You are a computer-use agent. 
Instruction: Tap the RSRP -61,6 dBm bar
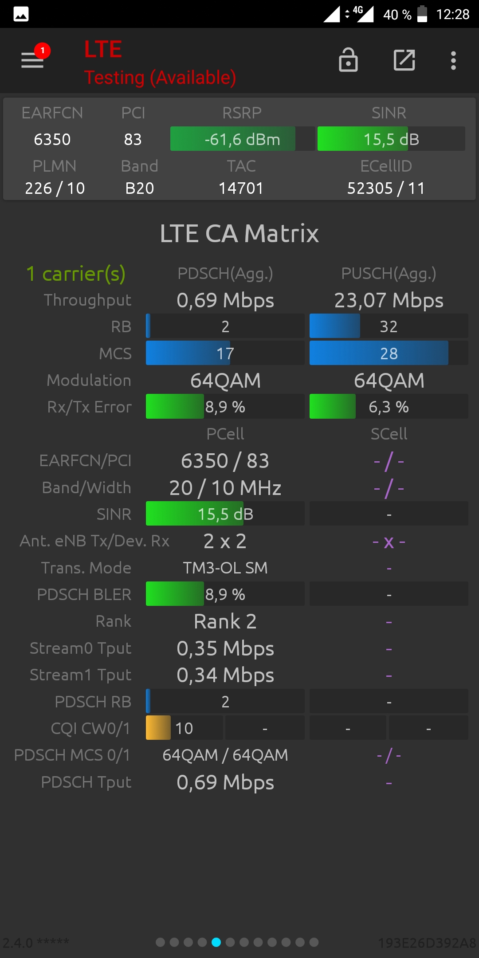click(243, 139)
